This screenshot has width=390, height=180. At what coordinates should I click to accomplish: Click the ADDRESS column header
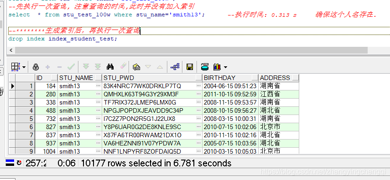(x=279, y=78)
